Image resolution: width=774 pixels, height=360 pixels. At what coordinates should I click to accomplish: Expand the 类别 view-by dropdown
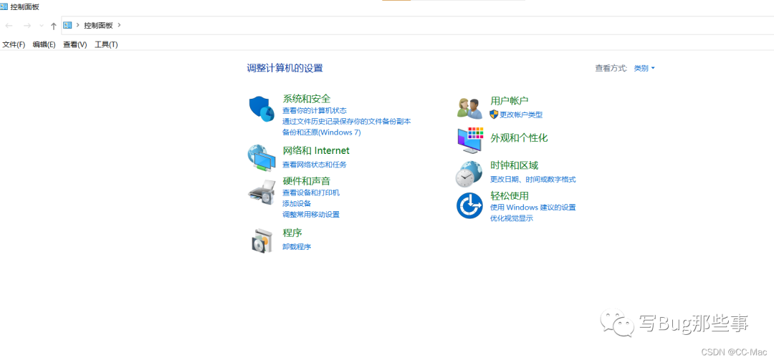644,69
